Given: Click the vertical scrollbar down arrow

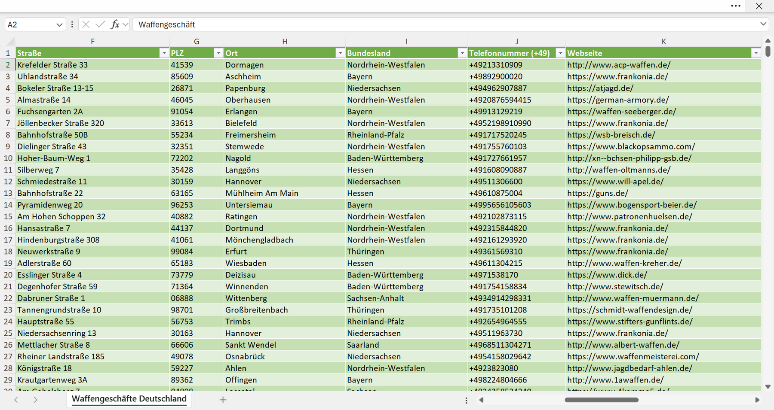Looking at the screenshot, I should click(x=768, y=387).
